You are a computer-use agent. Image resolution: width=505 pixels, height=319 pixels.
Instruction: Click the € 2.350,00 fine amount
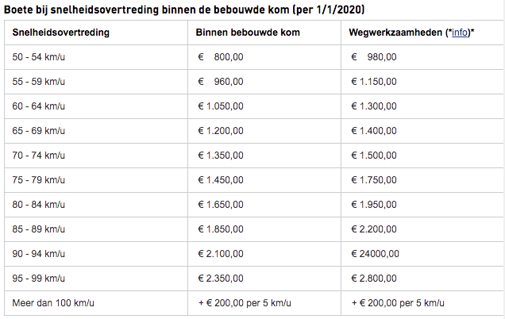(221, 278)
